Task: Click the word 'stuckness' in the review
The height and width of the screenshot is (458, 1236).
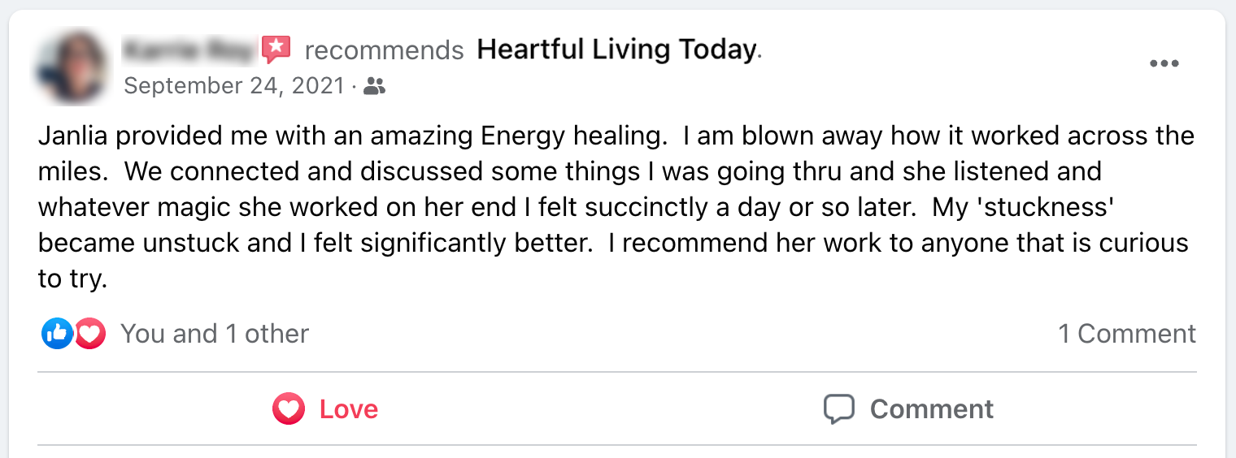Action: [x=1022, y=207]
